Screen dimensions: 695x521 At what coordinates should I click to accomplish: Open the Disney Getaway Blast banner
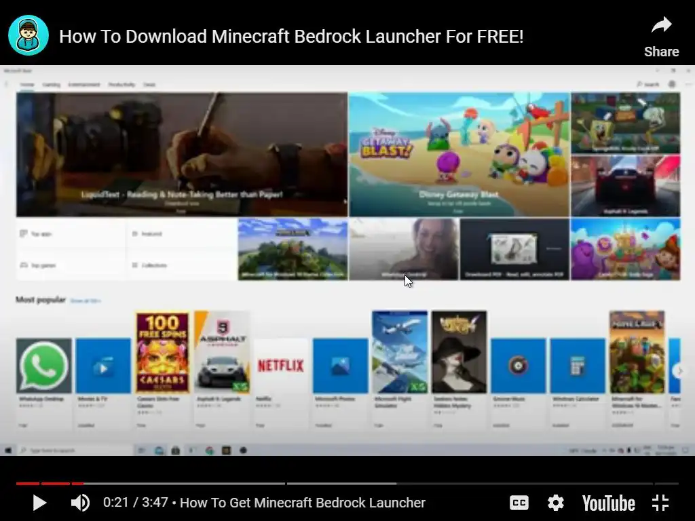click(459, 154)
